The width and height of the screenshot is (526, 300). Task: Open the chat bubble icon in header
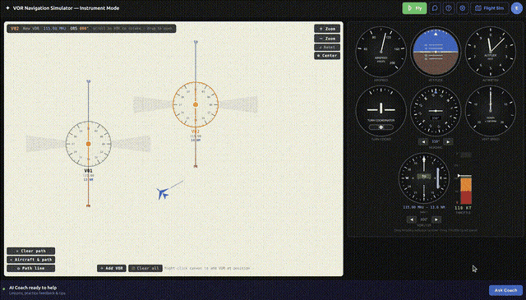click(x=435, y=8)
